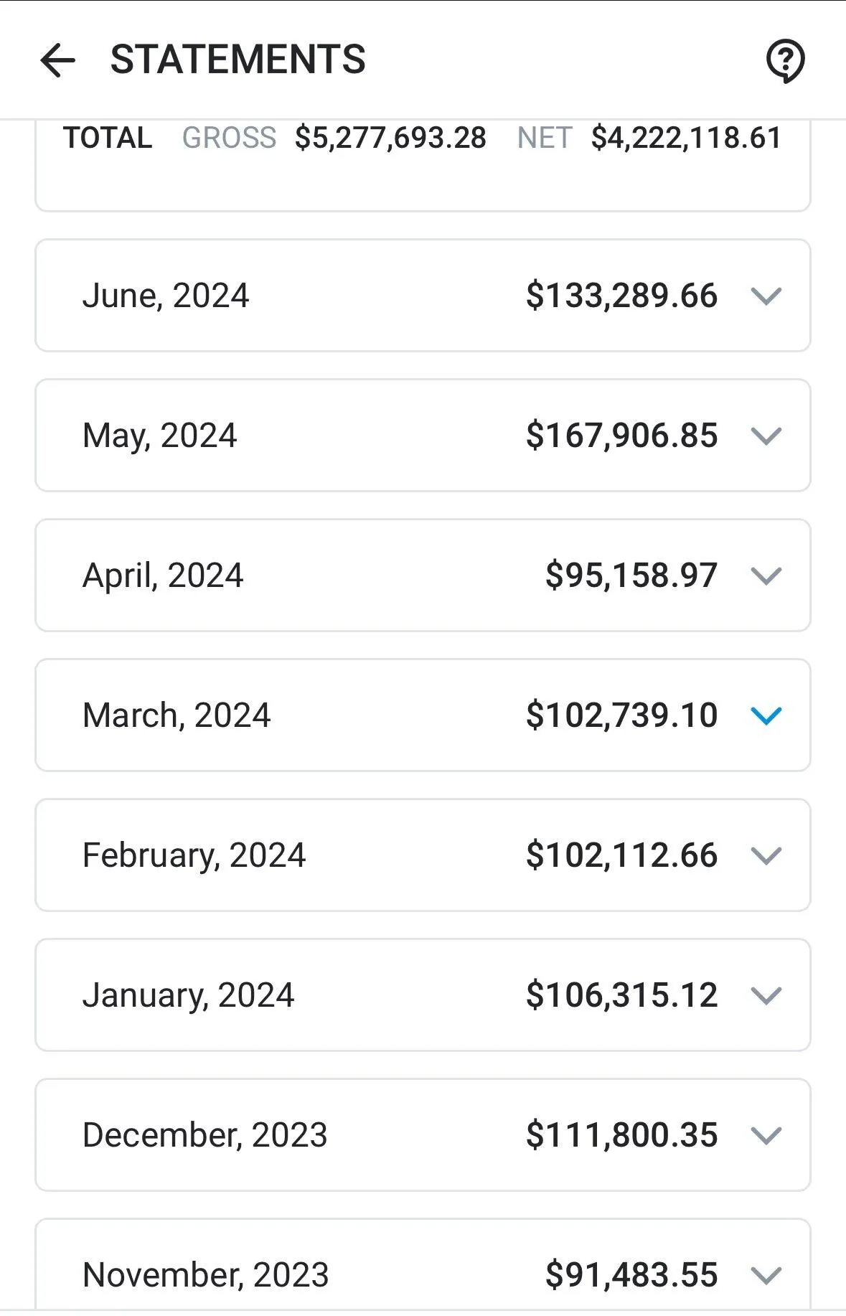The height and width of the screenshot is (1316, 846).
Task: Open the help question mark icon
Action: click(785, 61)
